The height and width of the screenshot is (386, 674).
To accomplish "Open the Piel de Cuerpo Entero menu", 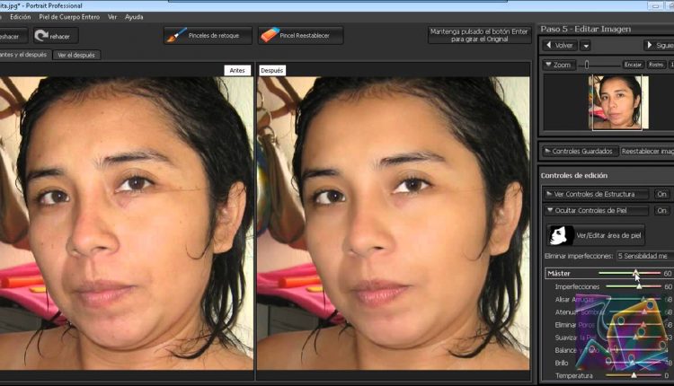I will click(x=69, y=17).
